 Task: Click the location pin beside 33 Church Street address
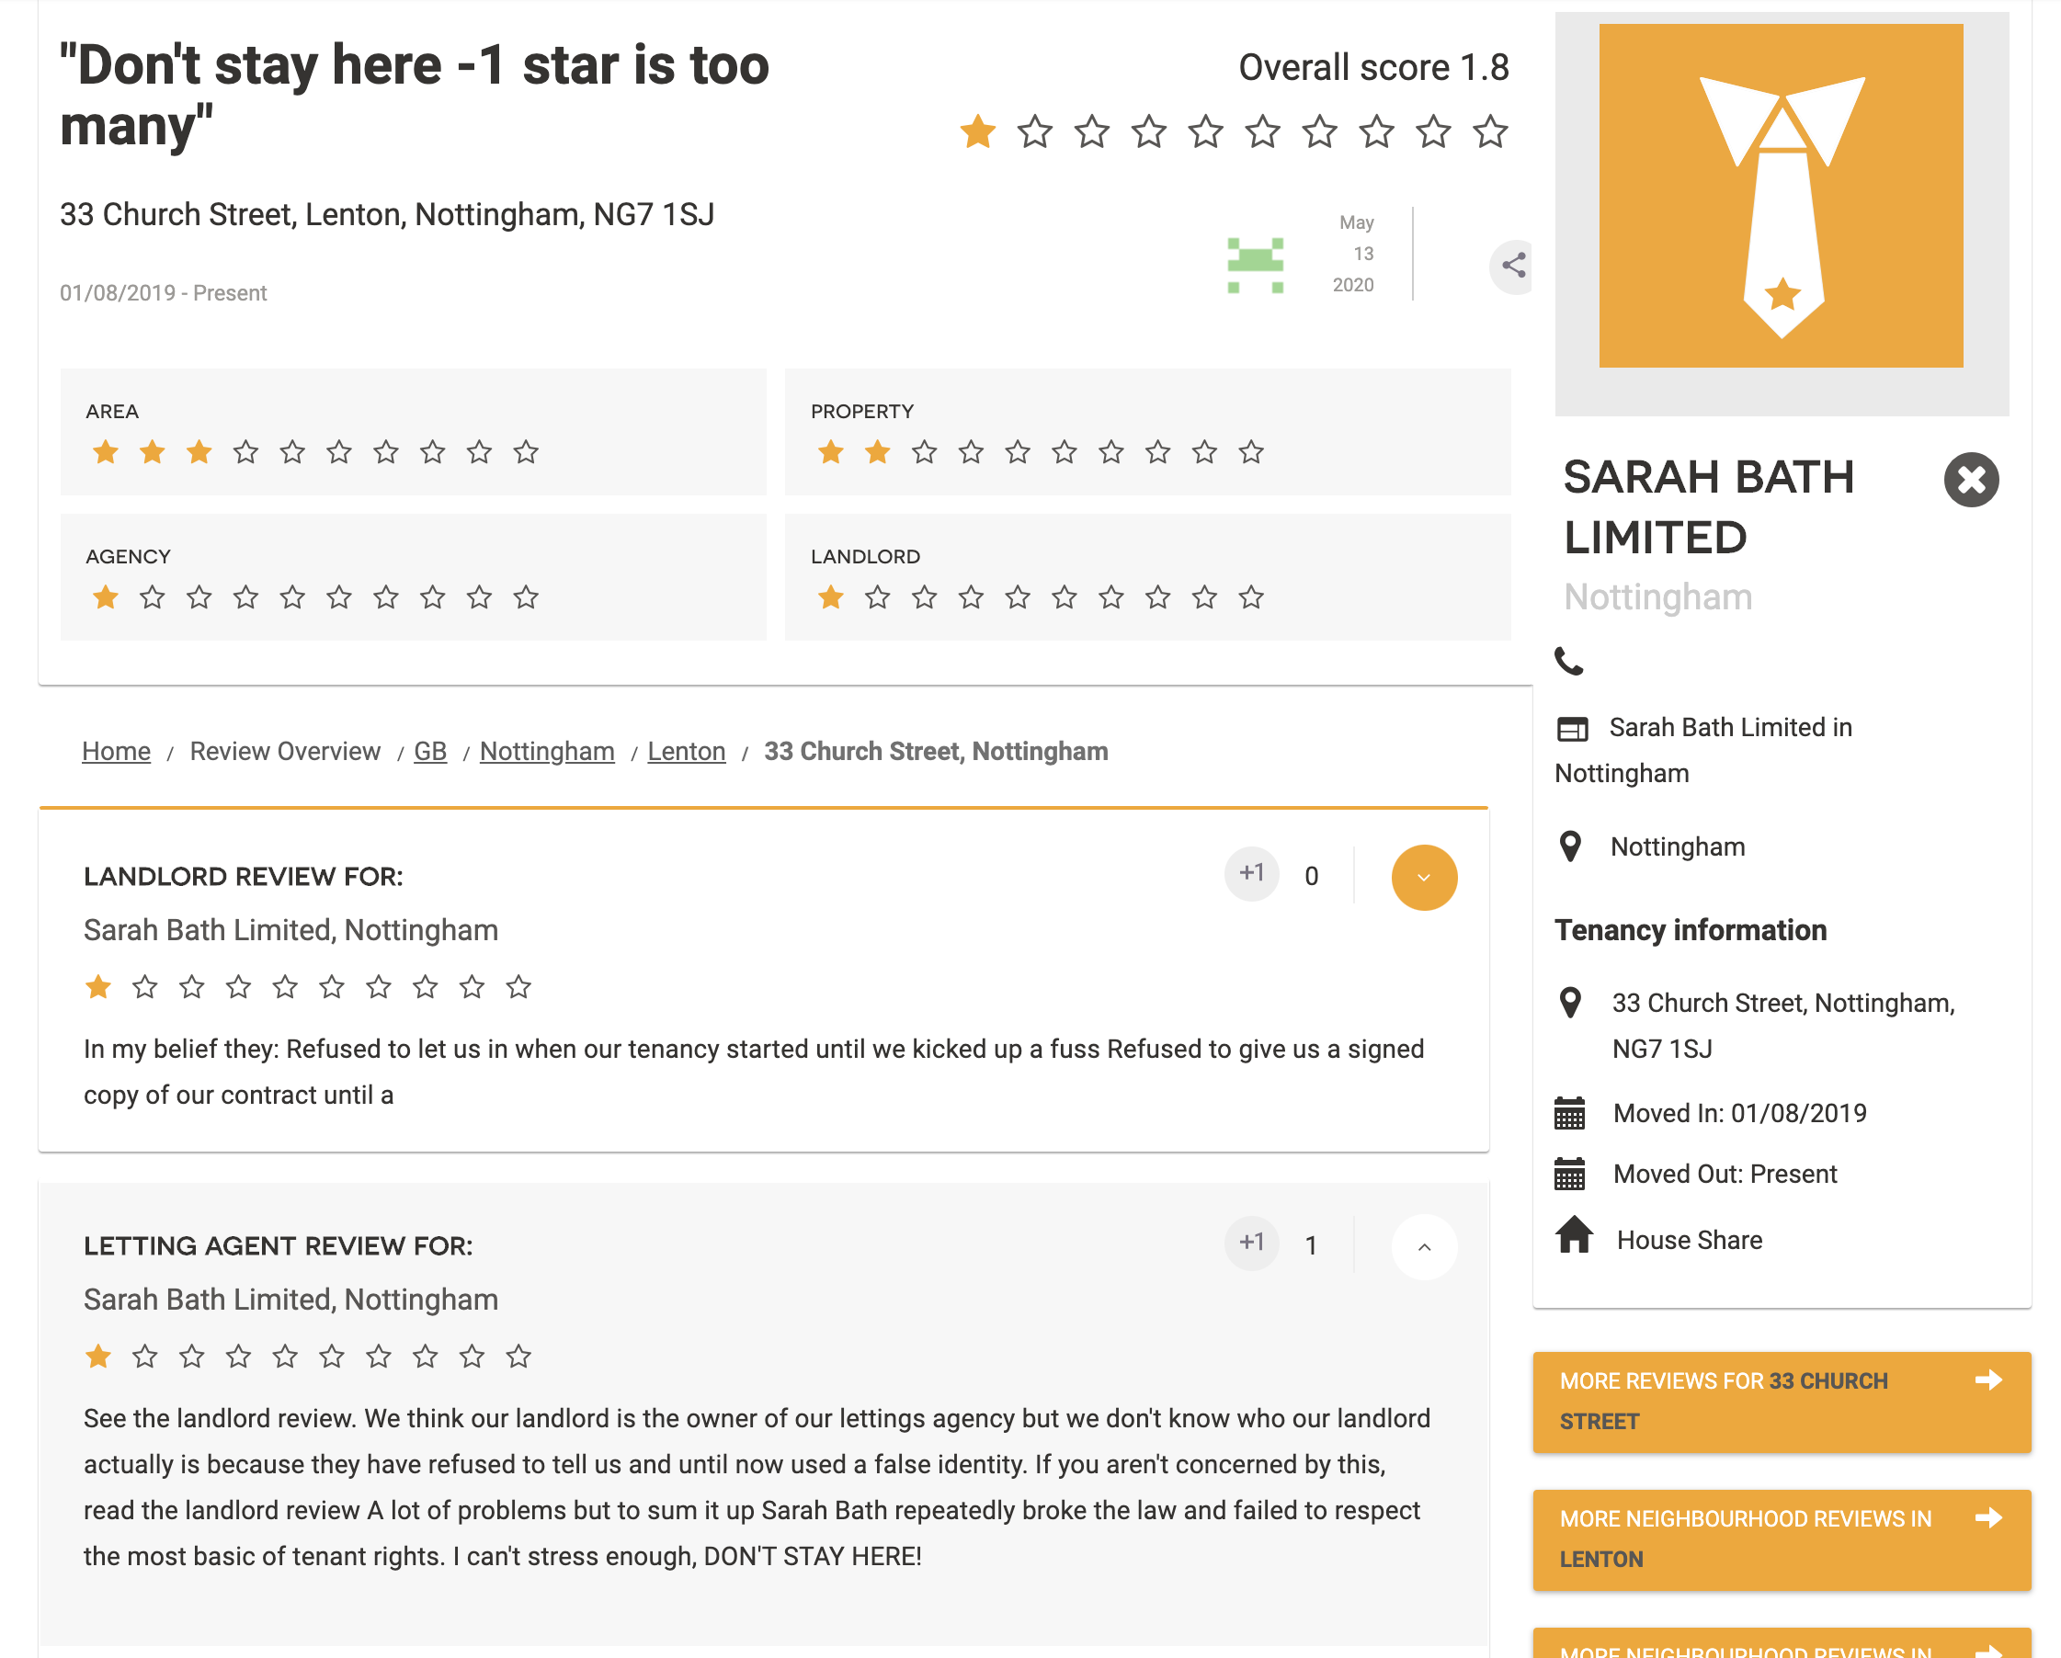(x=1569, y=1004)
